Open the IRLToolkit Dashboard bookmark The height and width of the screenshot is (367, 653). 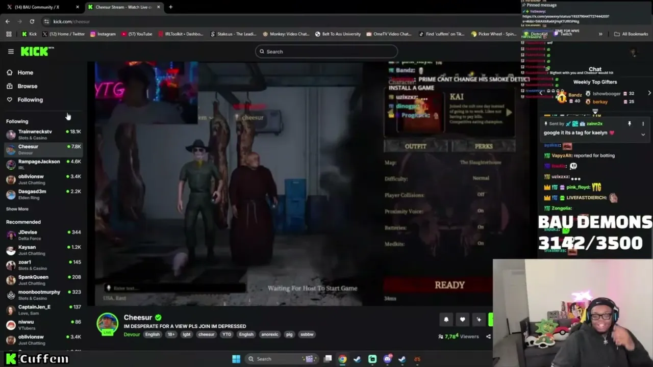pos(181,34)
